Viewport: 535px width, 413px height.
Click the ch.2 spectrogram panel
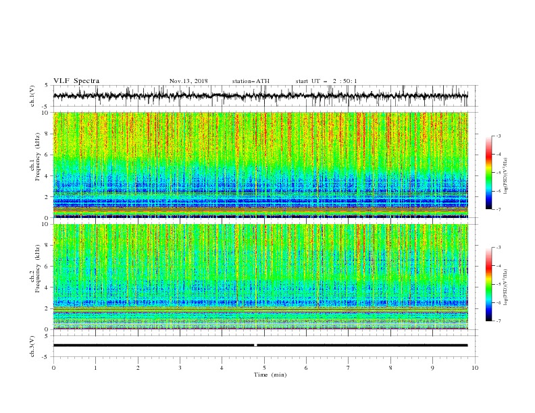tap(260, 277)
